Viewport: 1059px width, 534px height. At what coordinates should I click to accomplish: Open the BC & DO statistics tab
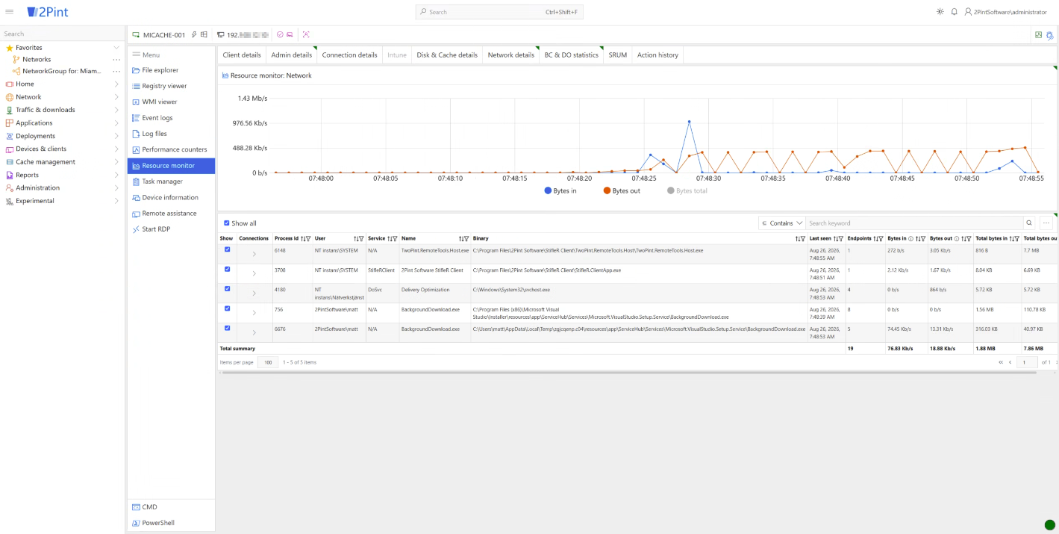[571, 55]
